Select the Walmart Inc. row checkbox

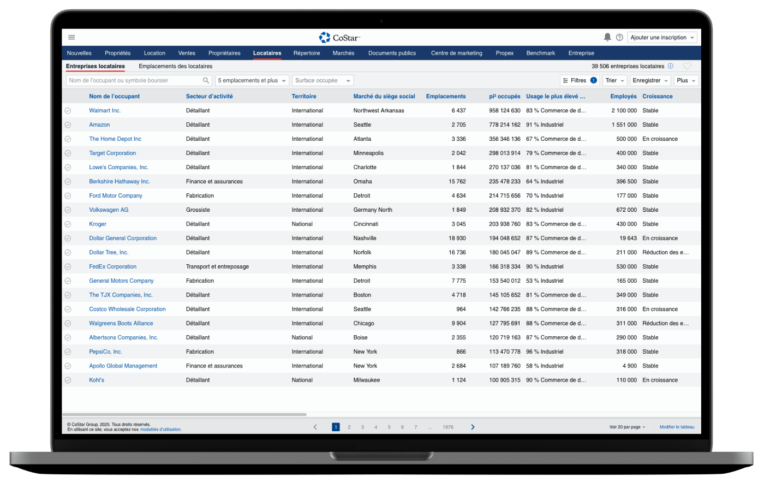click(68, 111)
